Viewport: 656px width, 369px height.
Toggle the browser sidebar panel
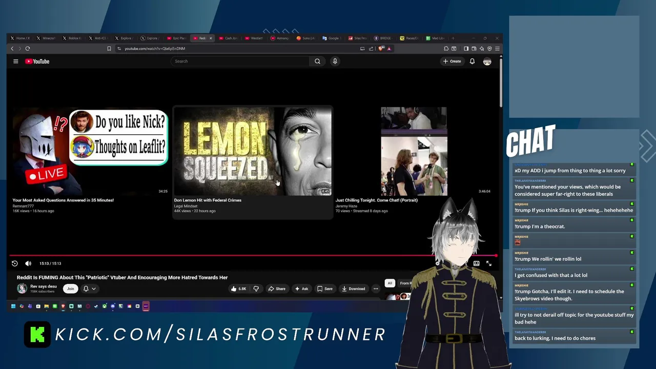click(466, 49)
